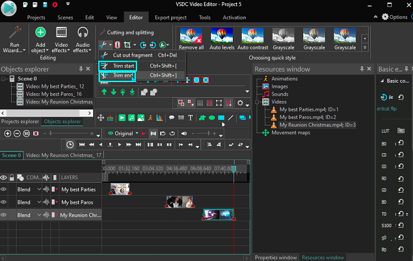Viewport: 413px width, 261px height.
Task: Choose Trim end menu item
Action: click(x=142, y=76)
